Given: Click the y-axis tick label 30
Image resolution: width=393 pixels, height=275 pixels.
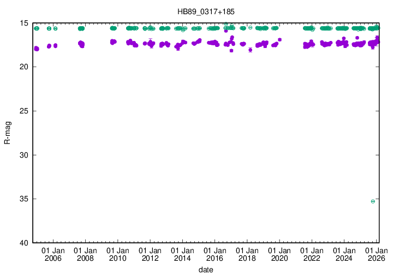Looking at the screenshot, I should pos(24,155).
